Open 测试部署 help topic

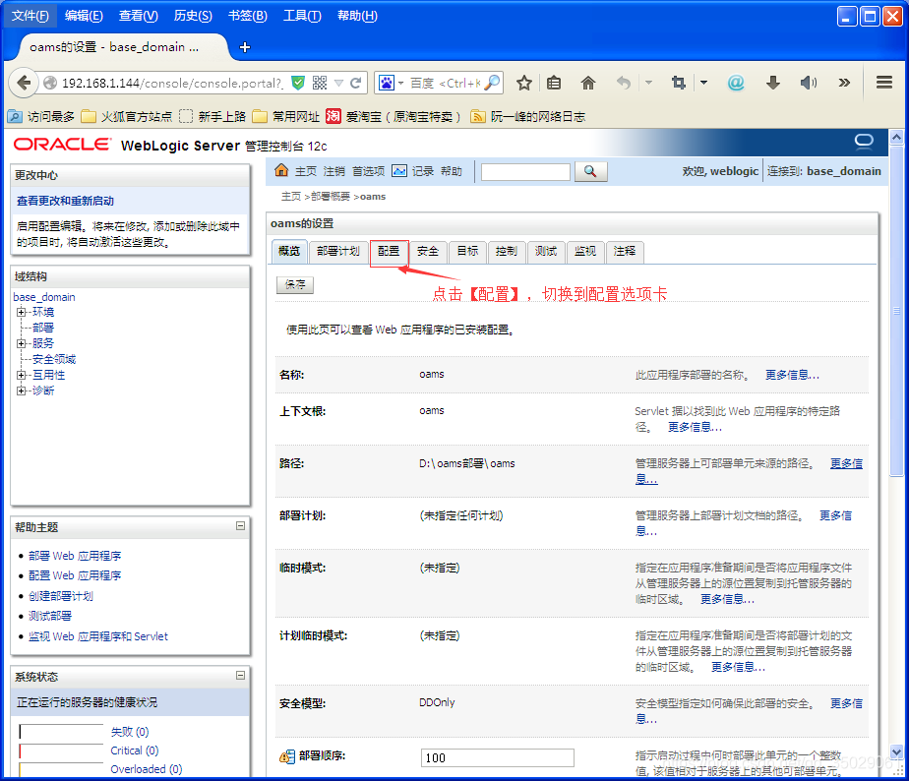pyautogui.click(x=50, y=616)
